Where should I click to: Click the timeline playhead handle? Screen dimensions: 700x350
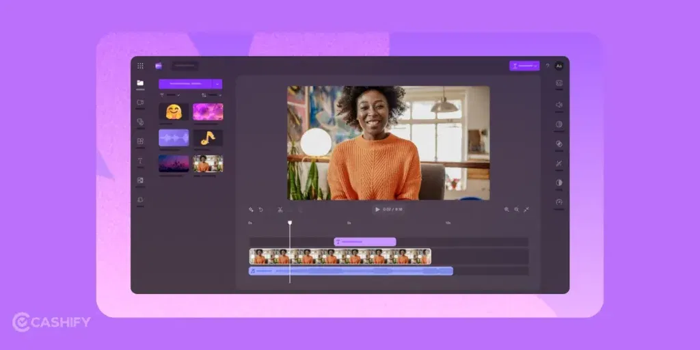pyautogui.click(x=290, y=222)
